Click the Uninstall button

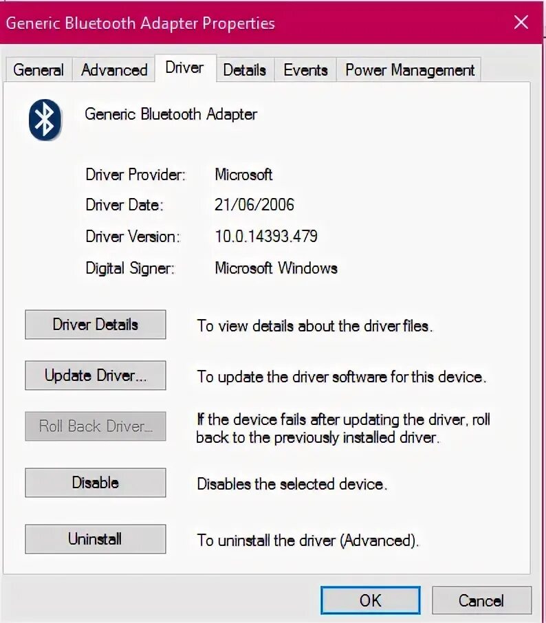tap(96, 539)
